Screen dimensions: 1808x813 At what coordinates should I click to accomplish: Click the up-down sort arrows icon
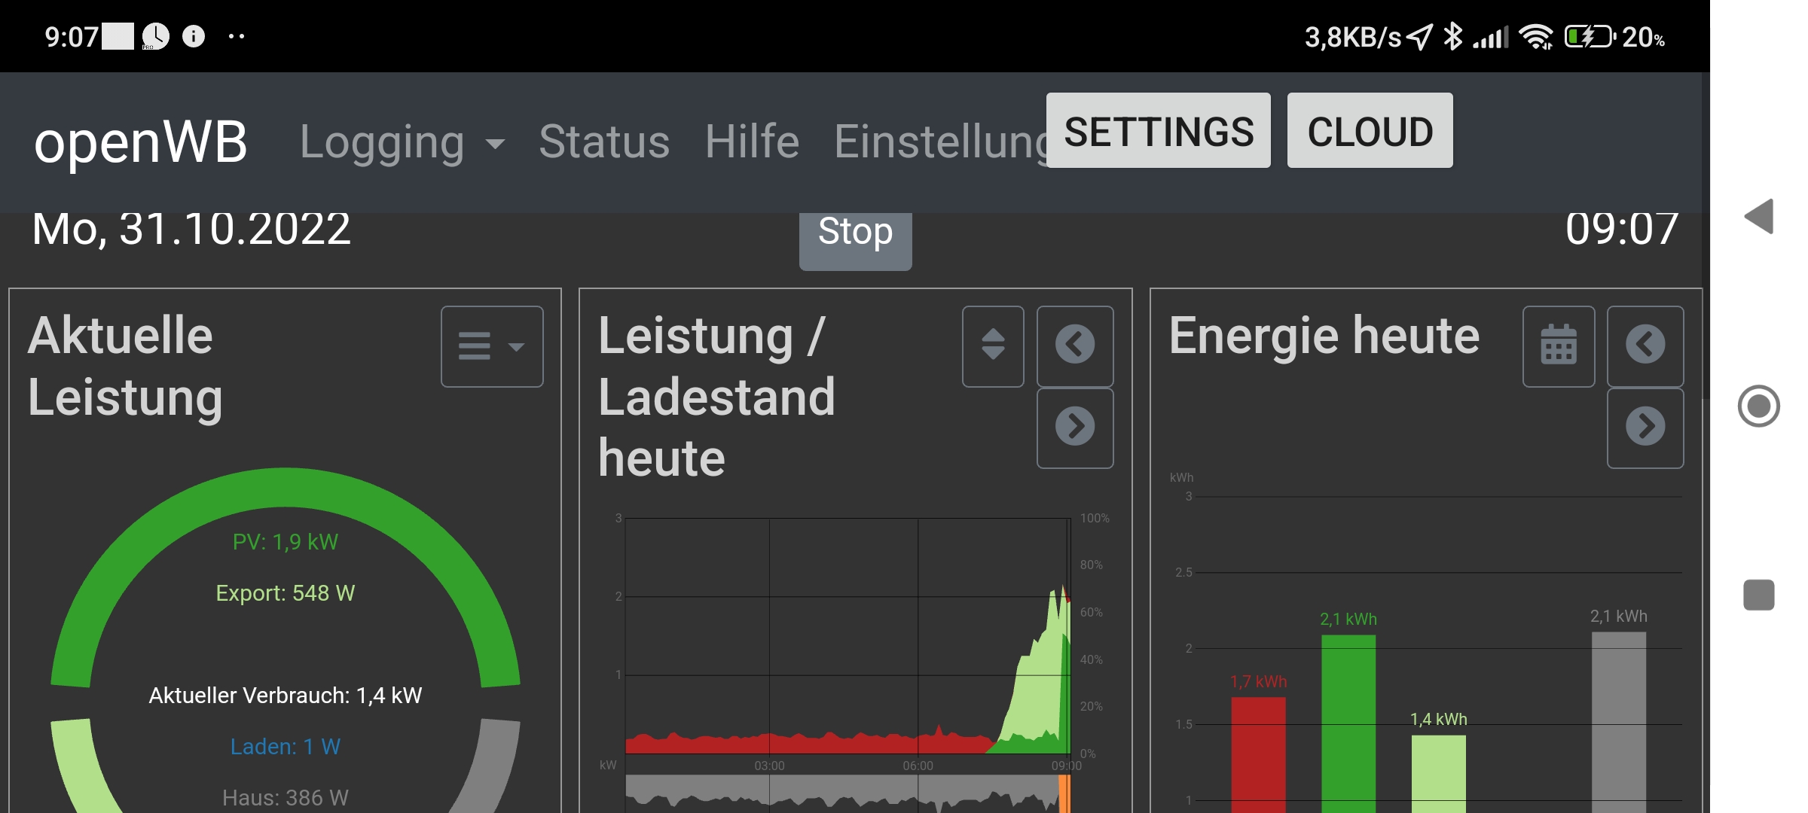(x=992, y=346)
